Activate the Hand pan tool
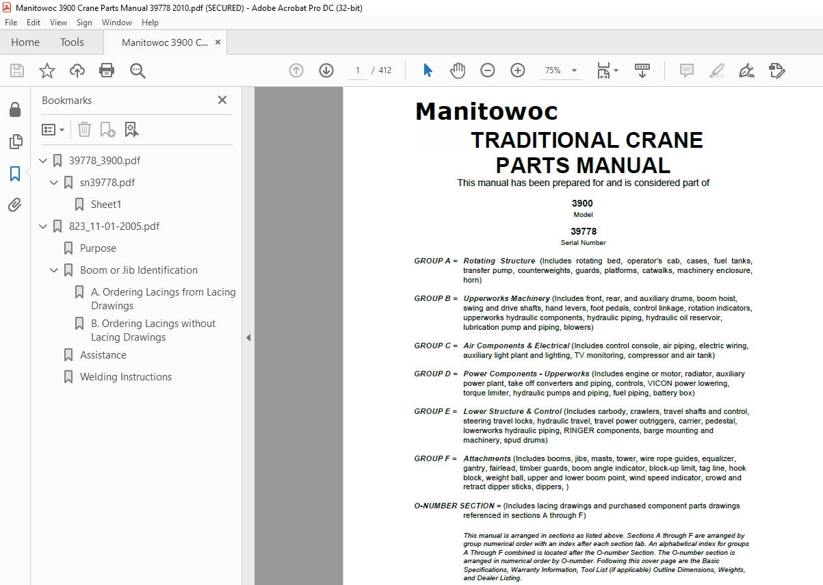This screenshot has width=823, height=585. point(458,70)
